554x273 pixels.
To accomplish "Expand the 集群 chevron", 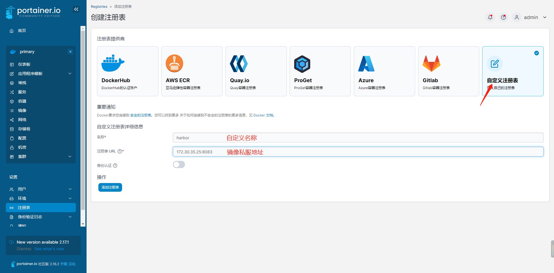I will (x=70, y=157).
